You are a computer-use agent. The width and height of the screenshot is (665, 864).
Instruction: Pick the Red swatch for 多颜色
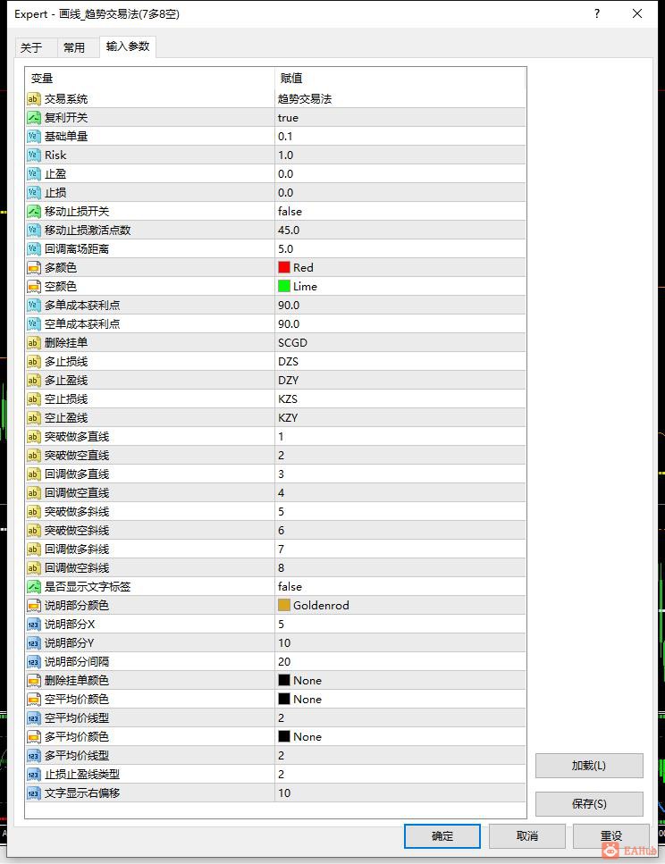coord(284,268)
